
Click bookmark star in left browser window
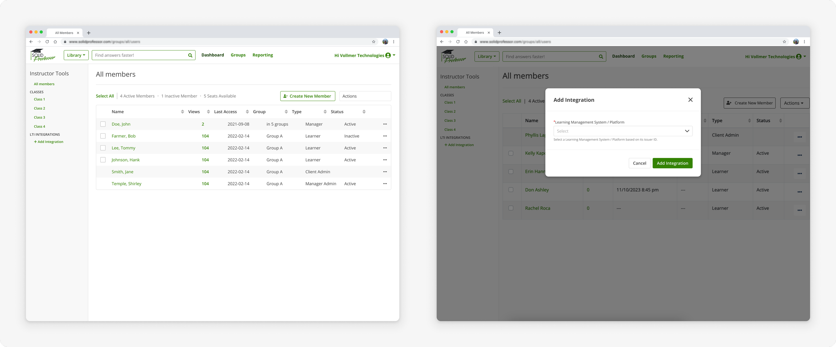point(374,42)
